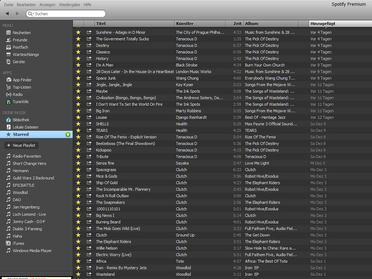Share the track Willie Nelson
The width and height of the screenshot is (372, 279).
(89, 248)
